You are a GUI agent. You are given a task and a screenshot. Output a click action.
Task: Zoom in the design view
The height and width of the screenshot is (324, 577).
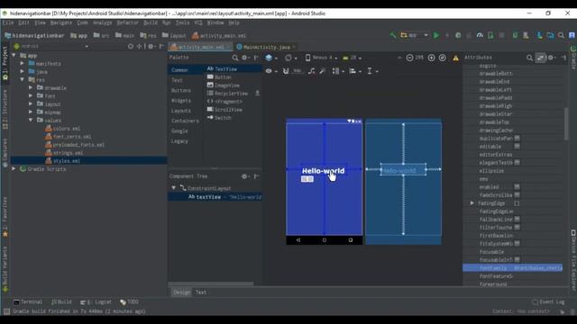pos(431,58)
